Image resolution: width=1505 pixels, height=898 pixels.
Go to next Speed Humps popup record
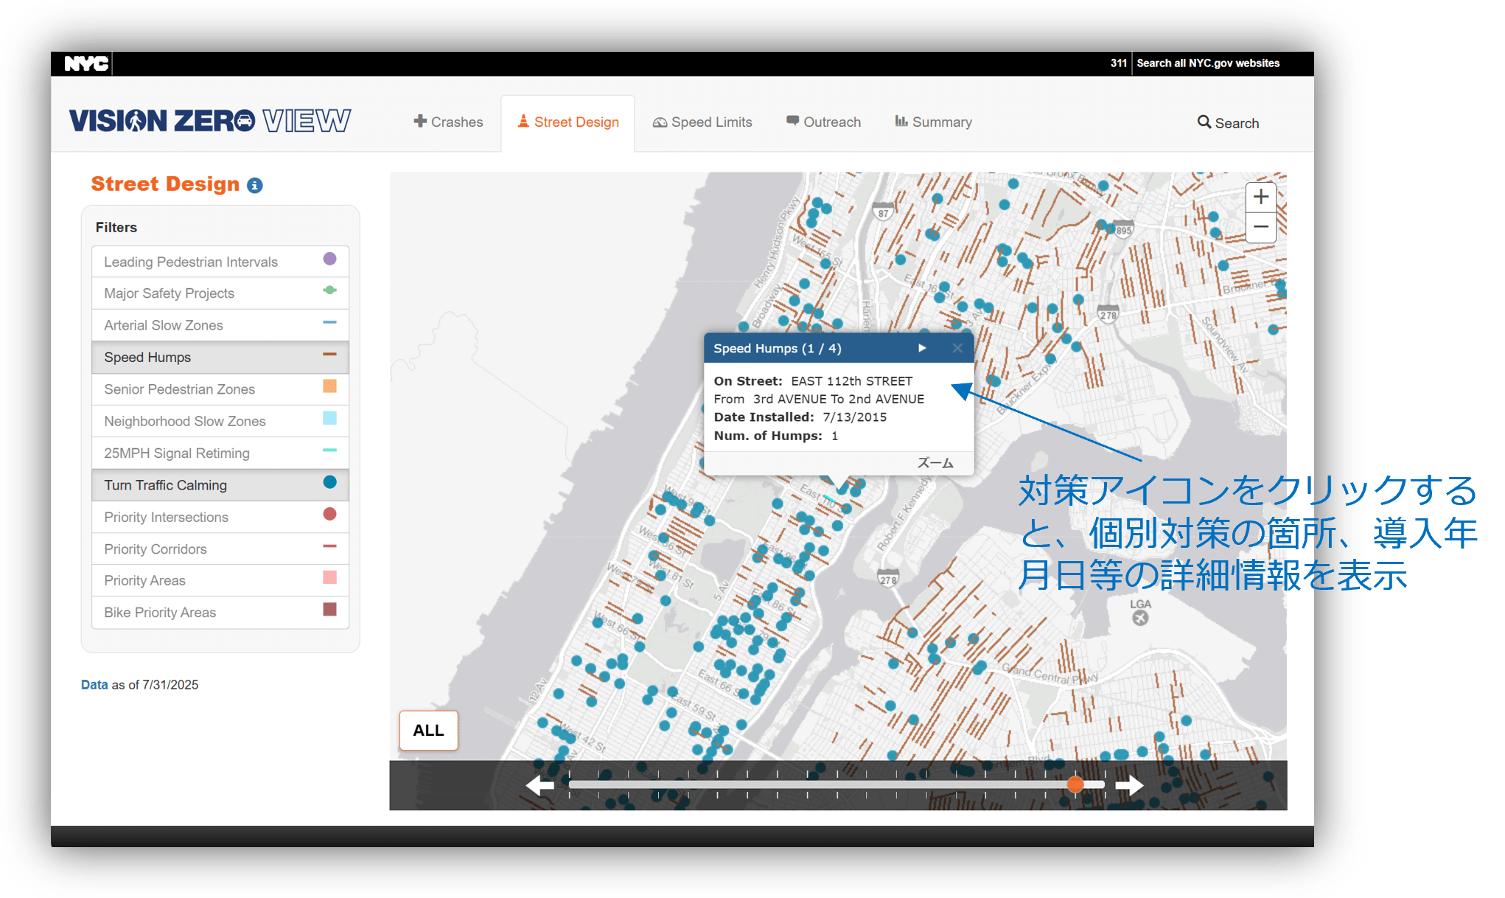(x=922, y=348)
